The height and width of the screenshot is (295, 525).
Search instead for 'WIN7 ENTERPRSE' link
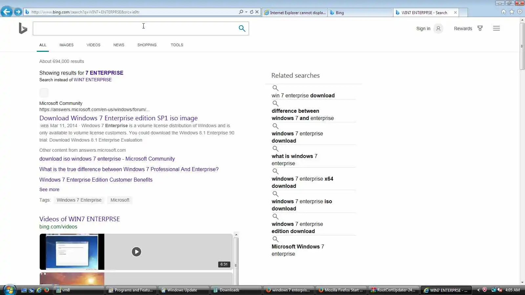93,80
